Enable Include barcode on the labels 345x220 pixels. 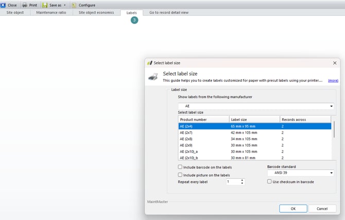pyautogui.click(x=180, y=167)
